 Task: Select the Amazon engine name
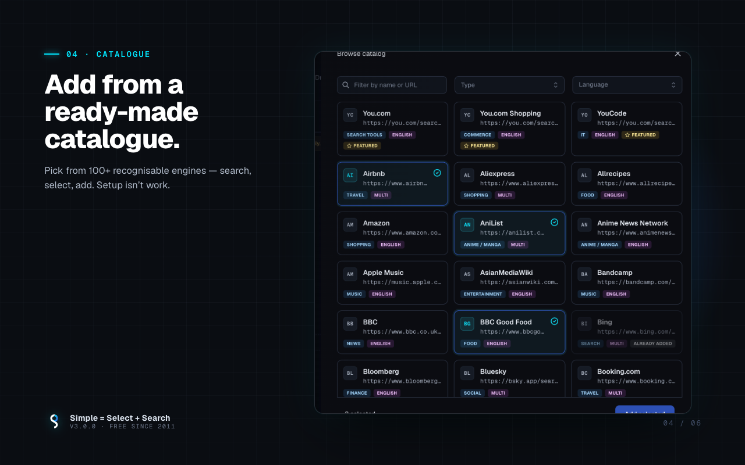[x=376, y=223]
